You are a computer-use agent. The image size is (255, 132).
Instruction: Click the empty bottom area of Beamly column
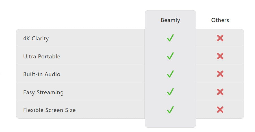click(x=170, y=123)
